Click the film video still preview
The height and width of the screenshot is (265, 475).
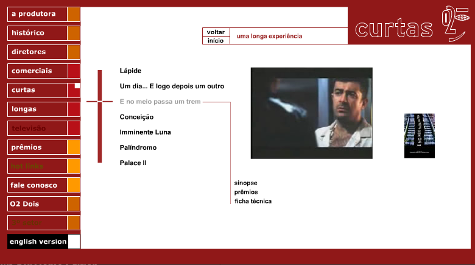312,113
